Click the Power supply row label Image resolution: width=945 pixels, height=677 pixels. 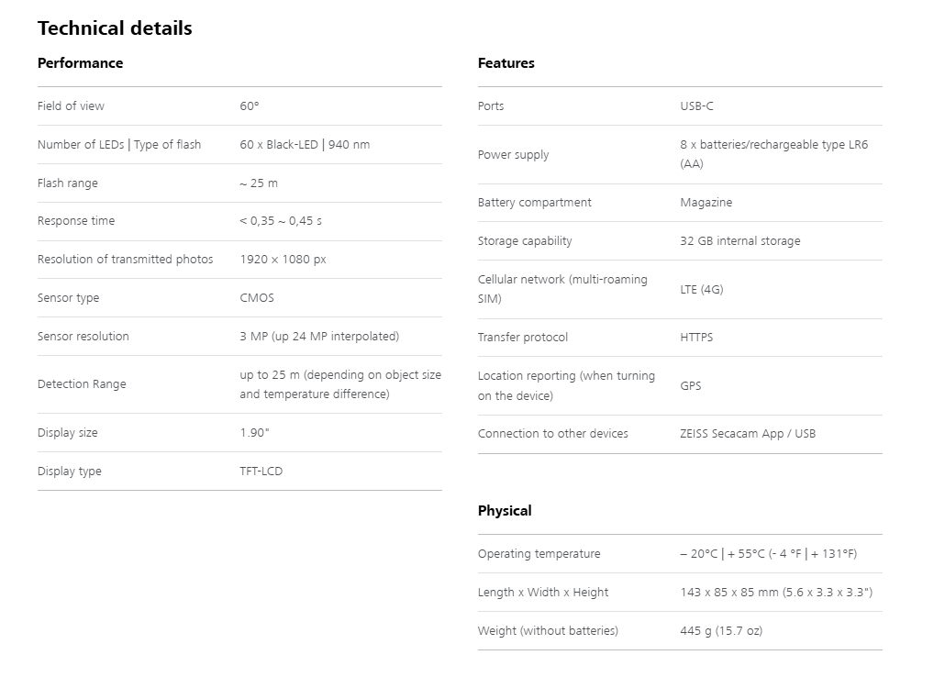[513, 155]
